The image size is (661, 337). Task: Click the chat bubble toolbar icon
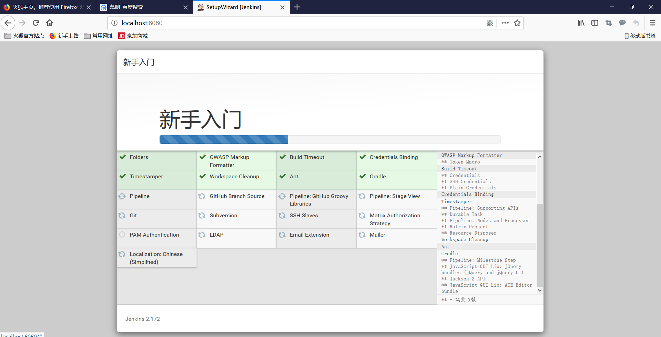point(622,23)
